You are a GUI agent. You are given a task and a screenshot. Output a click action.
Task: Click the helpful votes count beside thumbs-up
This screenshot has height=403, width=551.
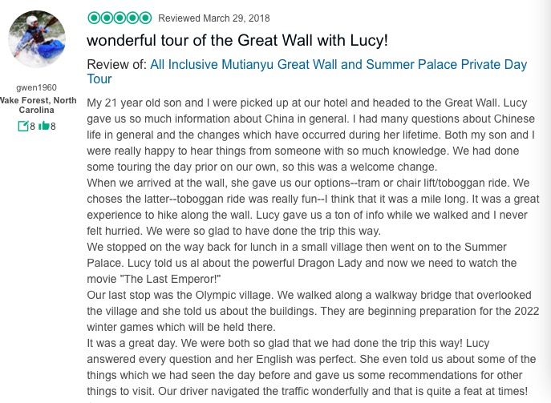pyautogui.click(x=53, y=126)
